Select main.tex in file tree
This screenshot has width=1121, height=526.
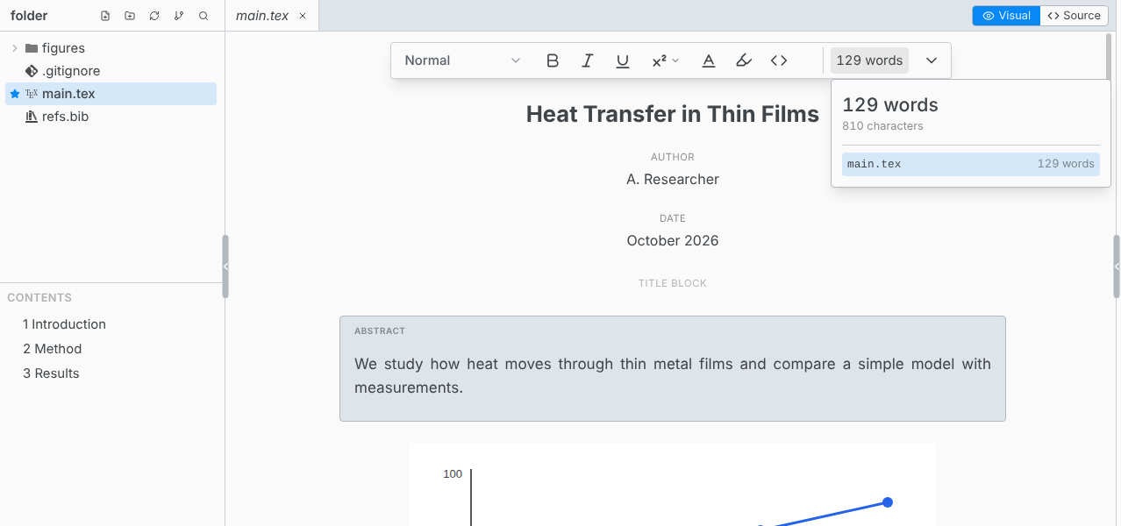(111, 94)
